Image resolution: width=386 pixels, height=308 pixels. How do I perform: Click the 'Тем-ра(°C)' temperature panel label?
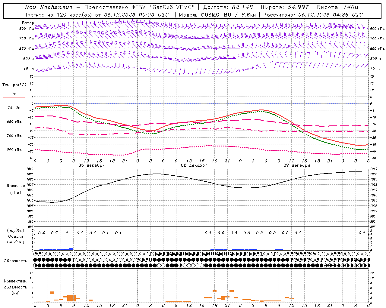point(14,85)
